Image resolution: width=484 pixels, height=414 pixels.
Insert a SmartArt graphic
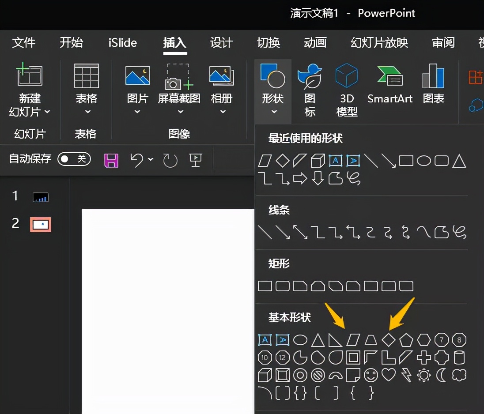point(390,85)
